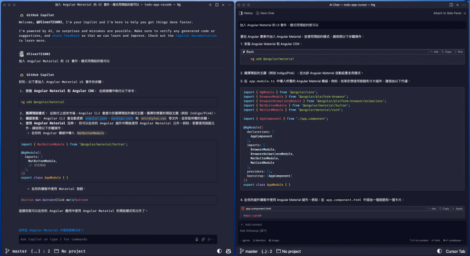Screen dimensions: 470x256
Task: Start a New Chat in Cursor
Action: pyautogui.click(x=265, y=13)
